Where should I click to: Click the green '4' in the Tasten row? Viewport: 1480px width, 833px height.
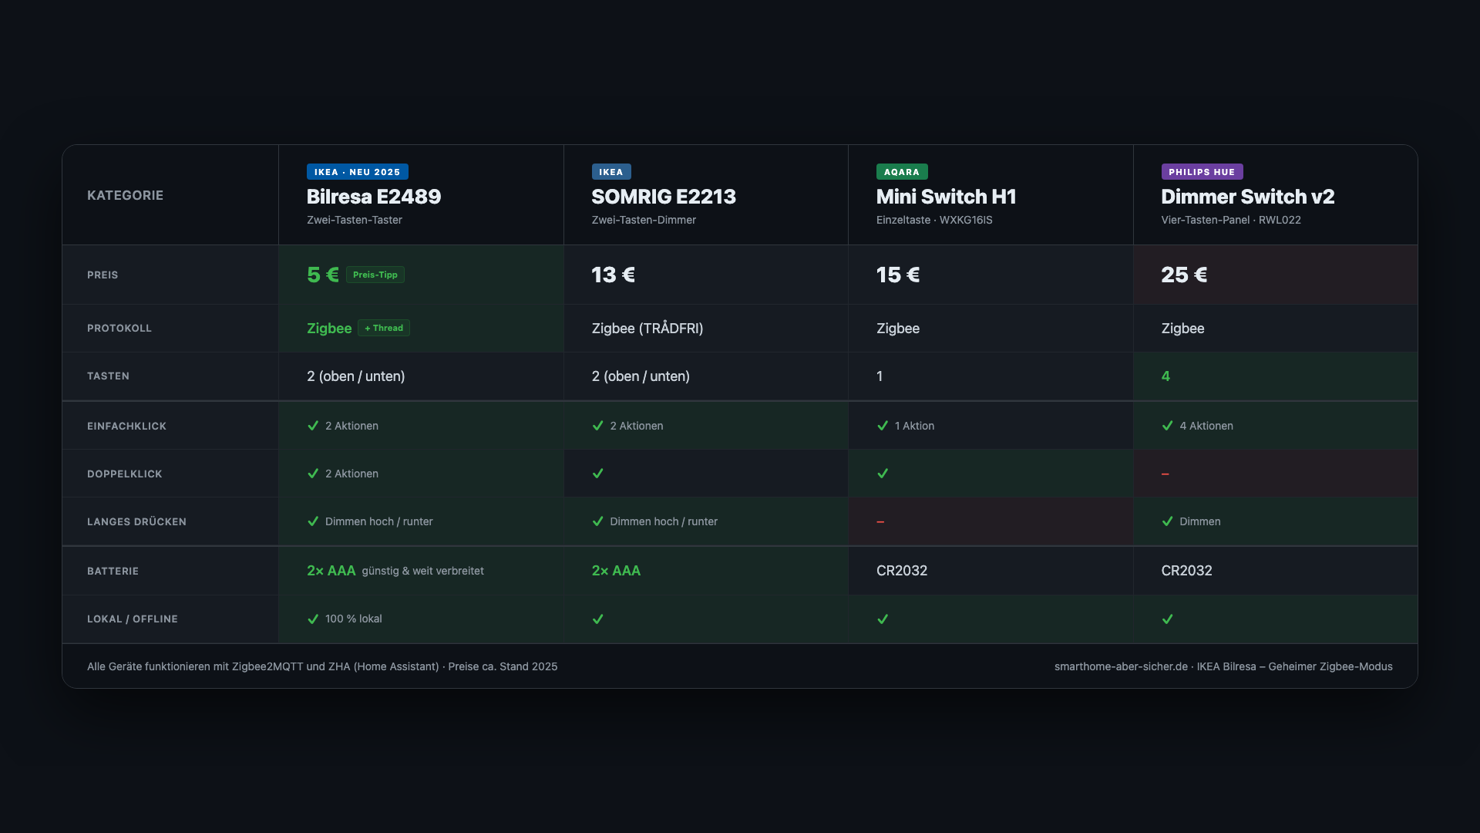click(x=1165, y=376)
